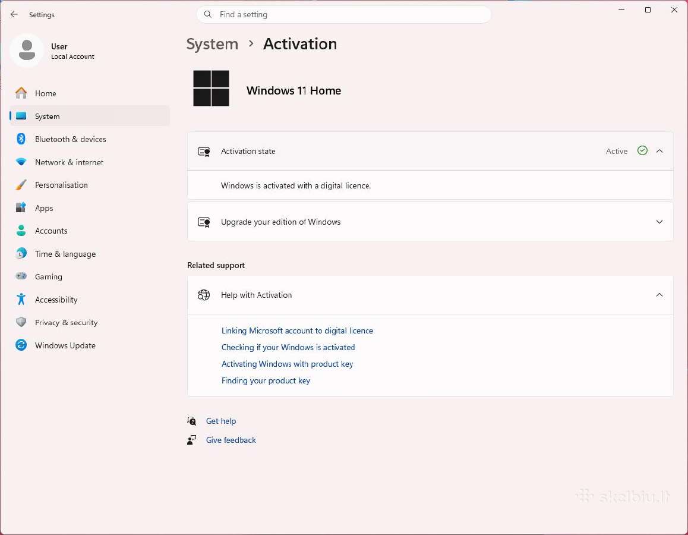Click the Active status text
The image size is (688, 535).
(617, 151)
